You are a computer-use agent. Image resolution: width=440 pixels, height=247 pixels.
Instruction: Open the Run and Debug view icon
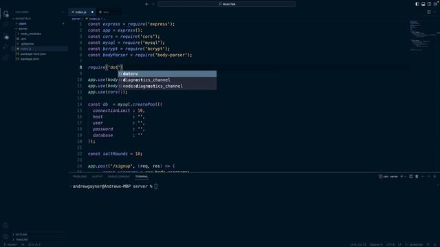[x=5, y=47]
